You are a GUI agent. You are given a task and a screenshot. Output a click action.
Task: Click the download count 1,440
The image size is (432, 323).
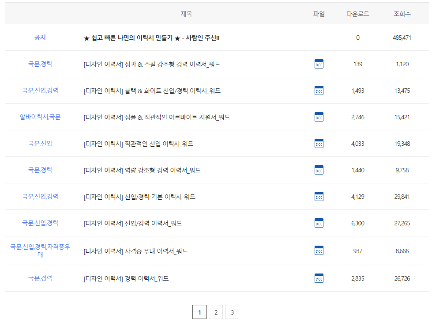point(357,170)
